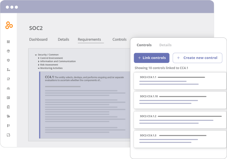The width and height of the screenshot is (227, 159).
Task: Select Controls tab in side panel
Action: click(144, 45)
